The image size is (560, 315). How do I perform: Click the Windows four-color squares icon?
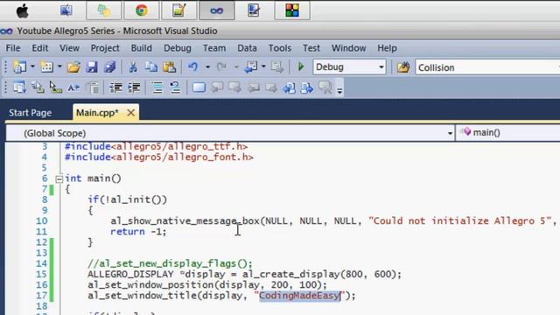(x=292, y=10)
